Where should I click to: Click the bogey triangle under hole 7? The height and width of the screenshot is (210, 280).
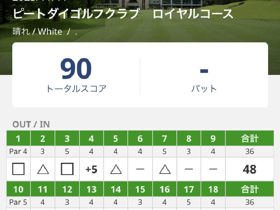164,169
